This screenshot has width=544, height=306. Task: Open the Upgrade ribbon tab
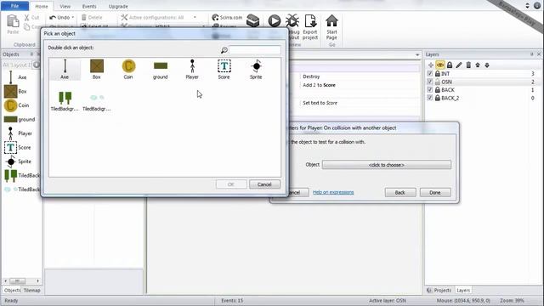click(x=118, y=6)
